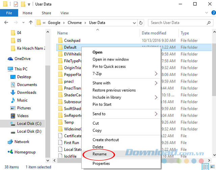
Task: Switch to the Share ribbon tab
Action: [47, 13]
